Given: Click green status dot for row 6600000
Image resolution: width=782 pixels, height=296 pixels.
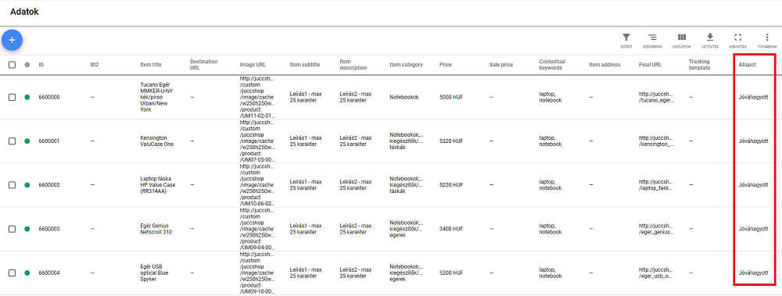Looking at the screenshot, I should click(x=27, y=97).
